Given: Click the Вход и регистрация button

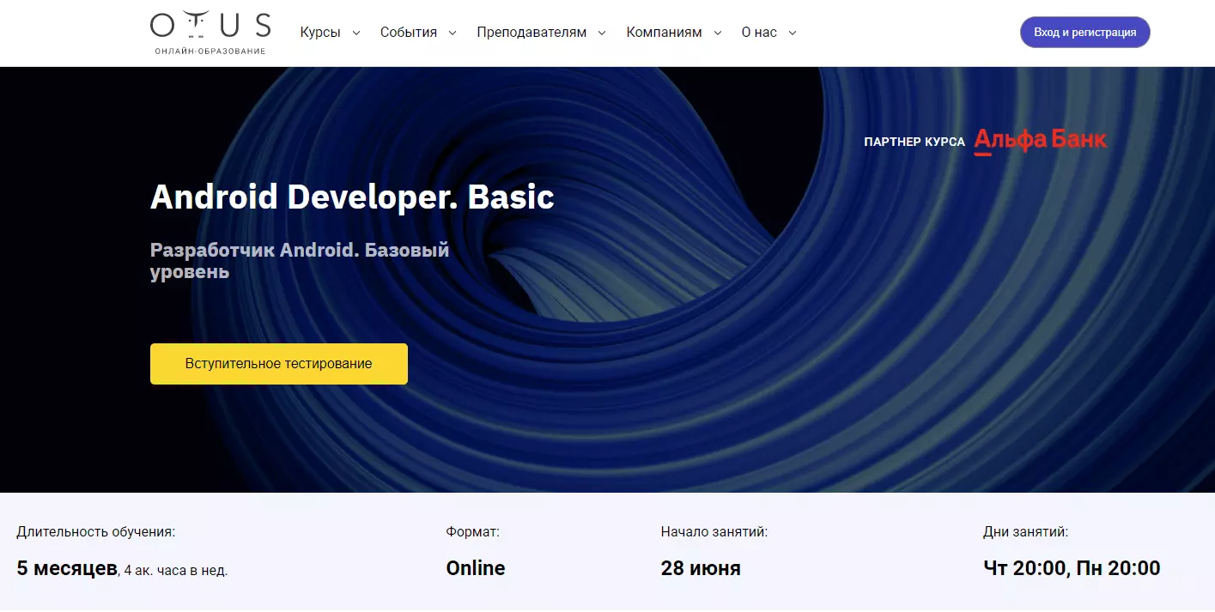Looking at the screenshot, I should [x=1084, y=33].
